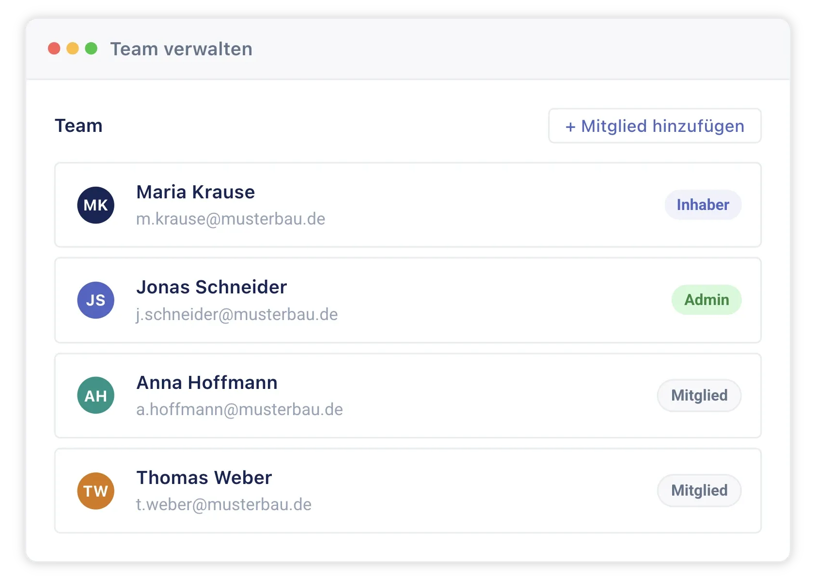Click the JS avatar for Jonas Schneider
The image size is (816, 580).
[x=96, y=300]
